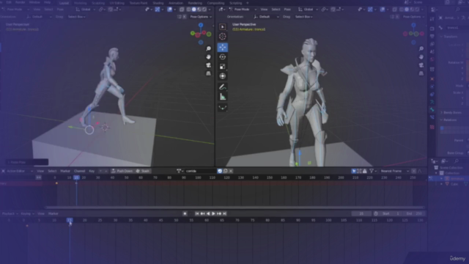Jump to the start frame in the timeline
This screenshot has height=264, width=469.
[x=197, y=213]
